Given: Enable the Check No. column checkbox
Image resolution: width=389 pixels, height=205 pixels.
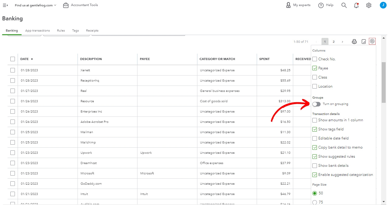Looking at the screenshot, I should pyautogui.click(x=315, y=59).
